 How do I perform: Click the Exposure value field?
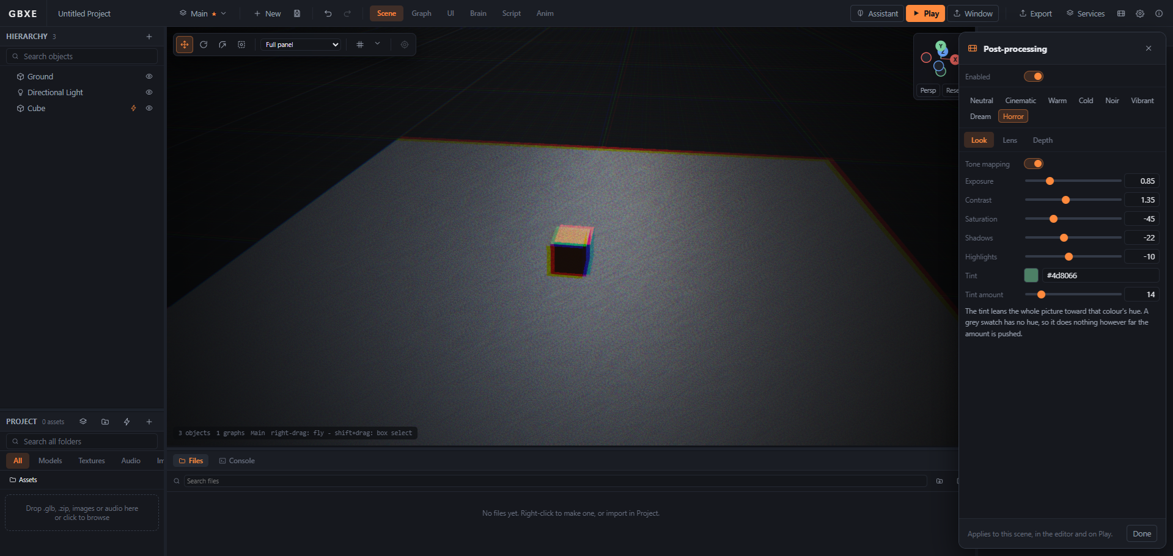click(1142, 181)
